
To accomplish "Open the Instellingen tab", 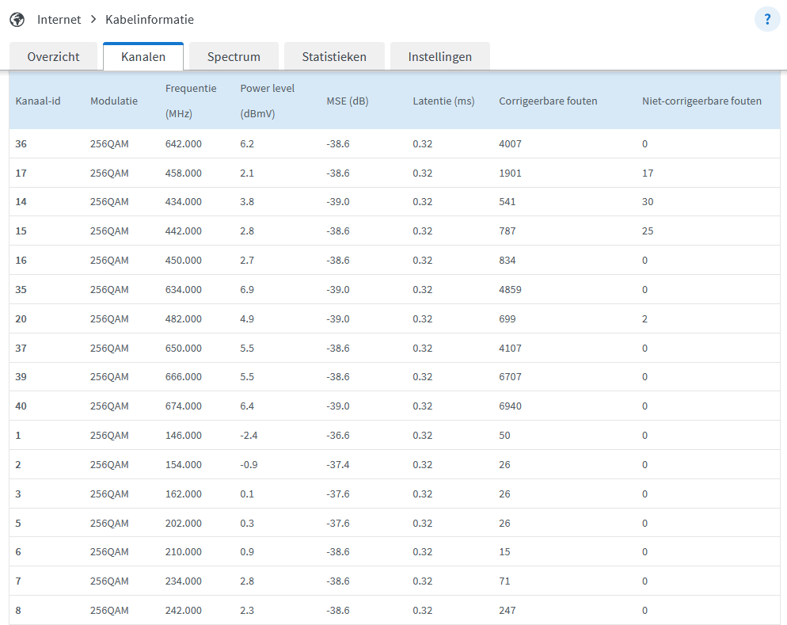I will click(x=439, y=57).
